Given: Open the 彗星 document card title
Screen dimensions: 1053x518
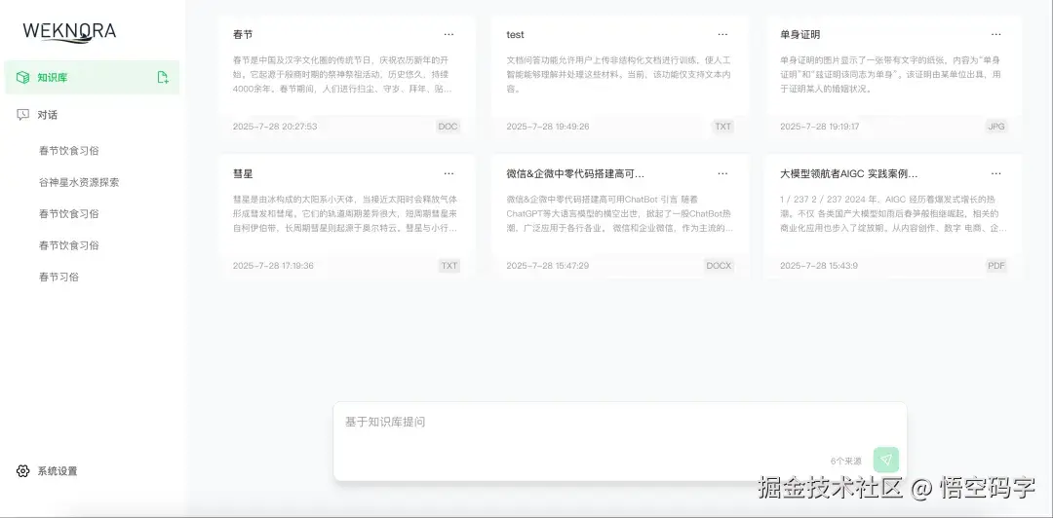Looking at the screenshot, I should (243, 173).
